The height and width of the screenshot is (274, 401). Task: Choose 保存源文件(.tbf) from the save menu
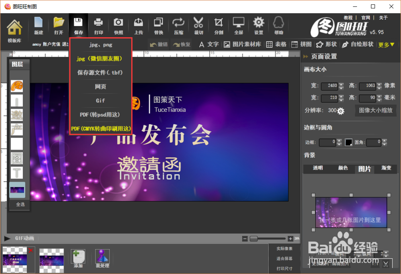(x=100, y=72)
